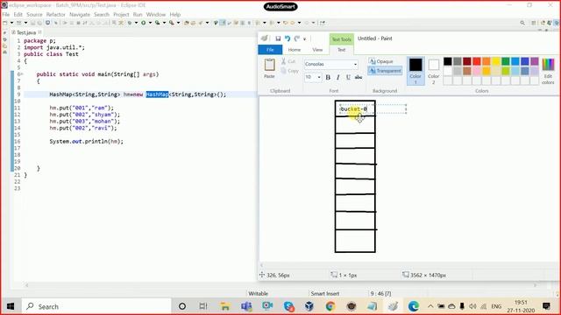Click the green Run button in Eclipse toolbar
The height and width of the screenshot is (315, 561).
144,23
